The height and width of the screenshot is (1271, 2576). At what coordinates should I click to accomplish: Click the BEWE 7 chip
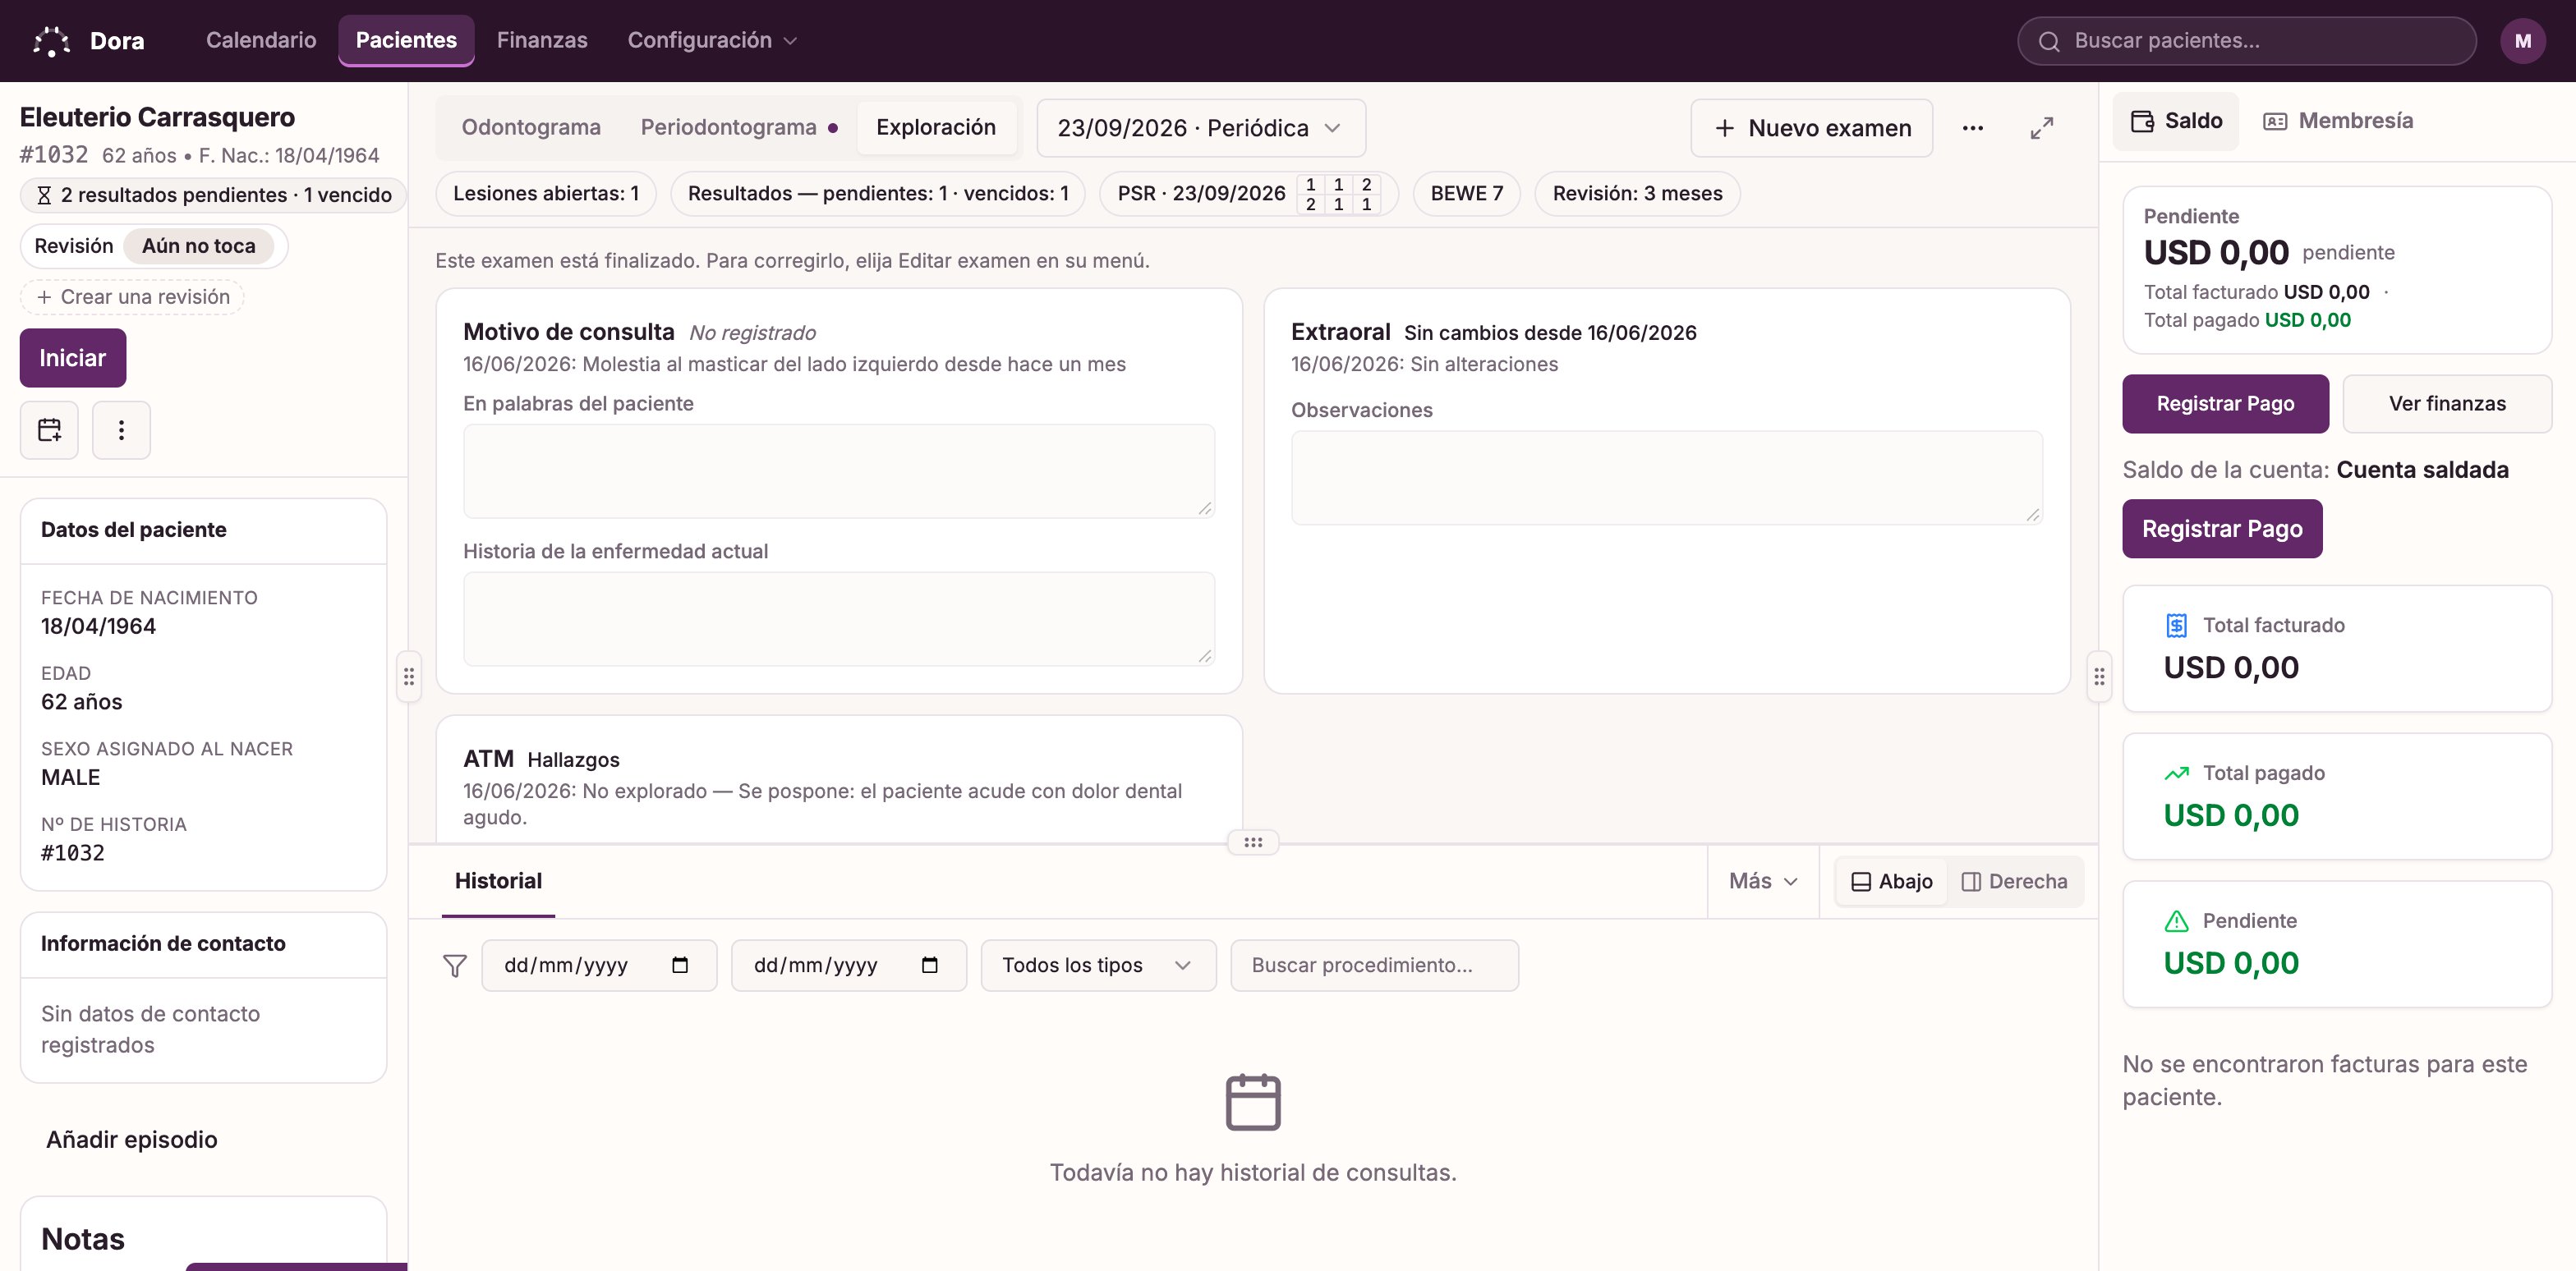pyautogui.click(x=1466, y=194)
